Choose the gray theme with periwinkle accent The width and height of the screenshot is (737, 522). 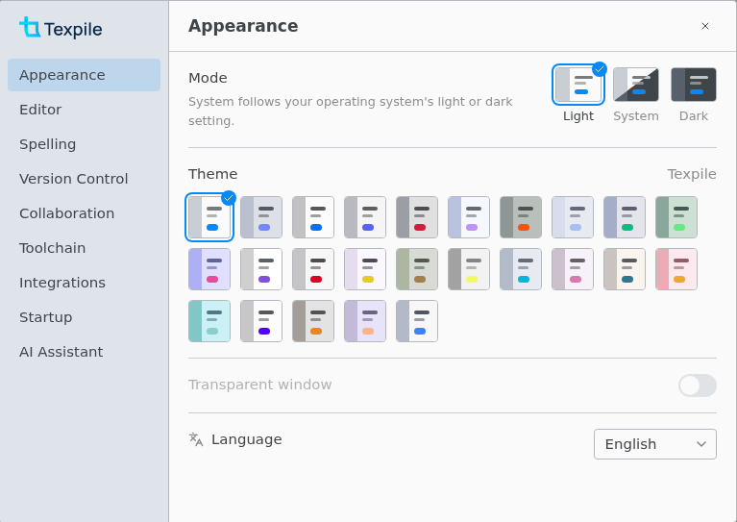(x=261, y=217)
